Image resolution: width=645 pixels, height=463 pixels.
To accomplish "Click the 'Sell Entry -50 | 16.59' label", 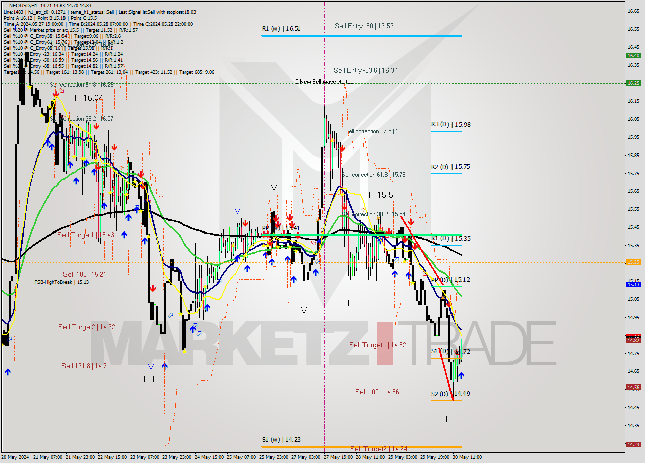I will point(364,26).
